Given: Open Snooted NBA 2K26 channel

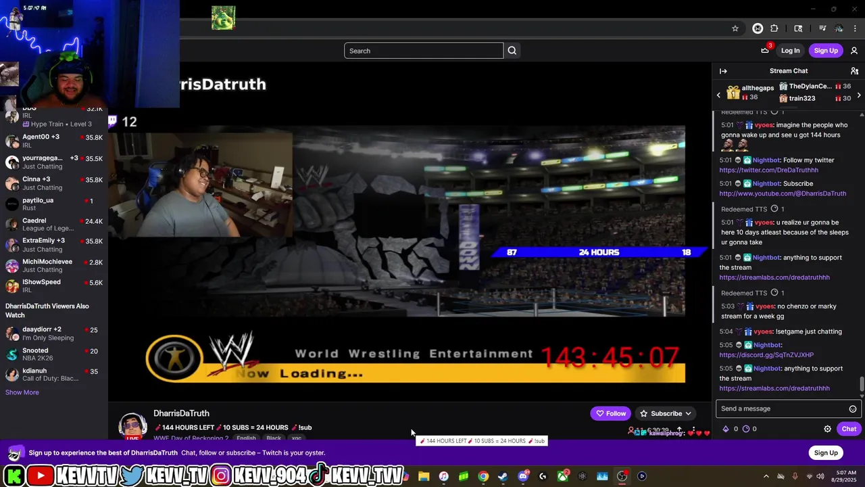Looking at the screenshot, I should 54,354.
